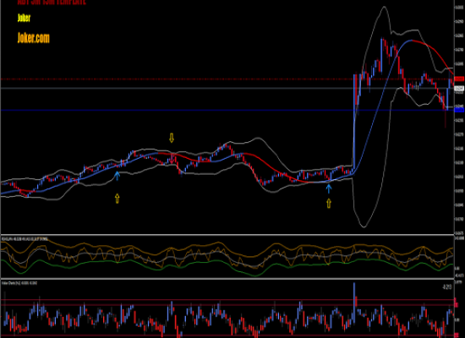
Task: Select the red dashed horizontal line
Action: point(227,79)
